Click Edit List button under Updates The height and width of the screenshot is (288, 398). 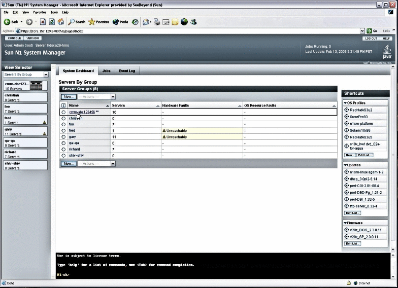click(x=352, y=213)
